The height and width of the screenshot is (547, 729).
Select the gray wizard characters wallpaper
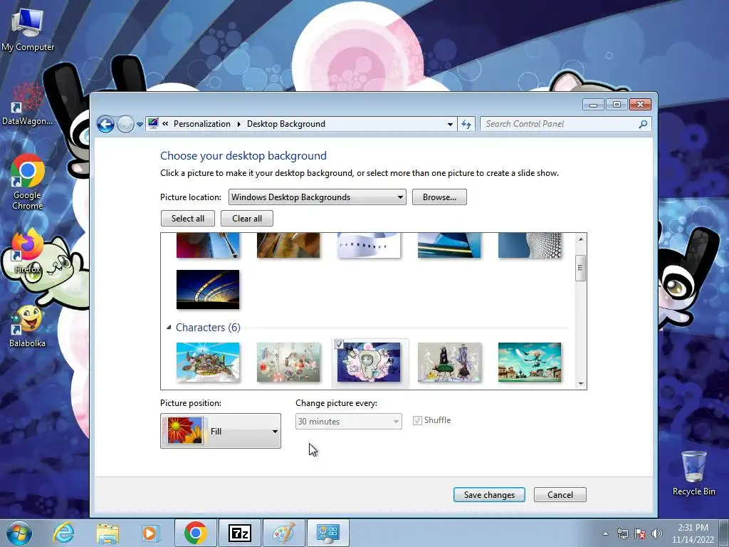pyautogui.click(x=449, y=362)
